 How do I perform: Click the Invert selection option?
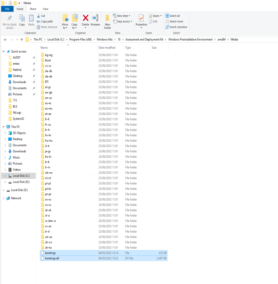tap(176, 27)
